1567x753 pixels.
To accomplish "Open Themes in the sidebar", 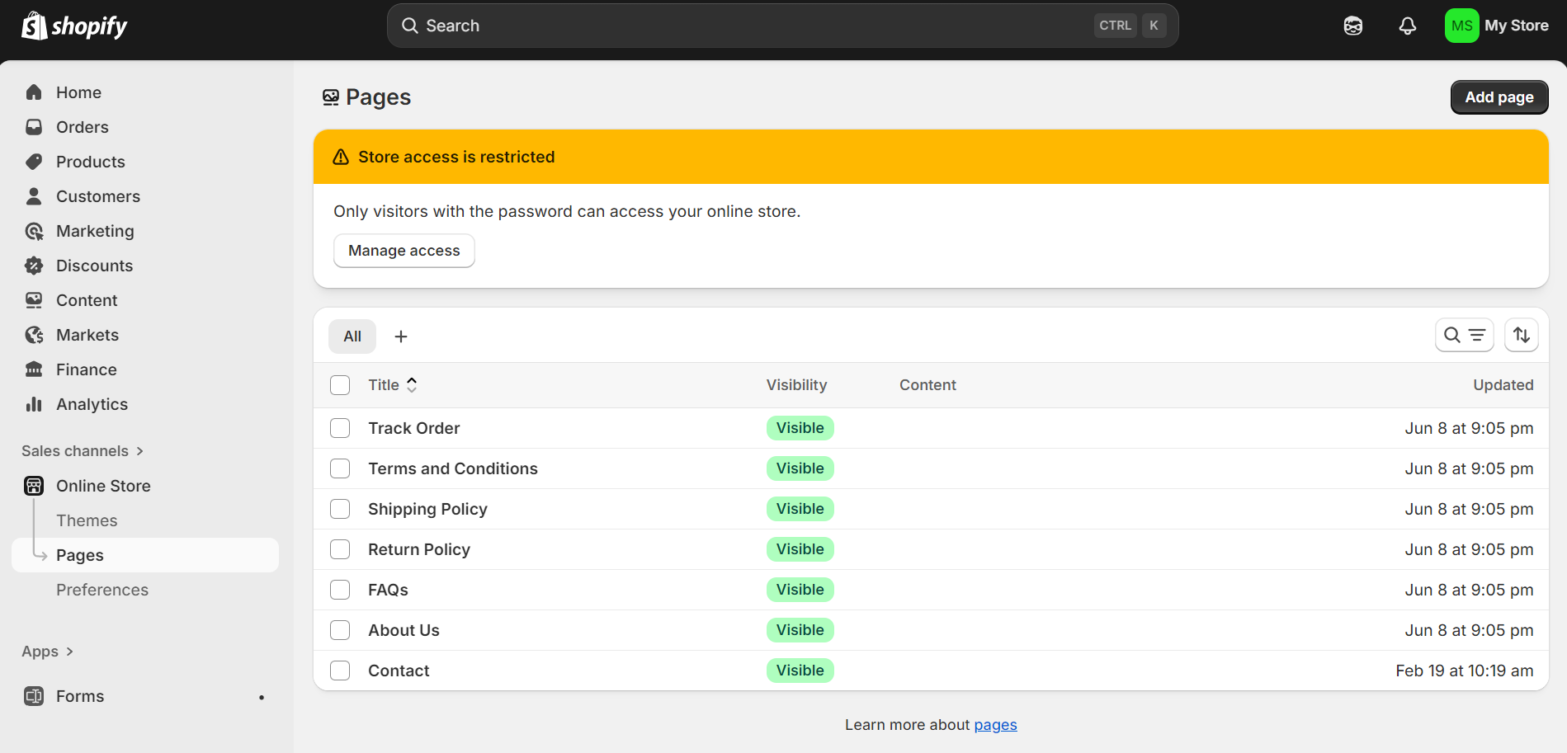I will [x=87, y=520].
